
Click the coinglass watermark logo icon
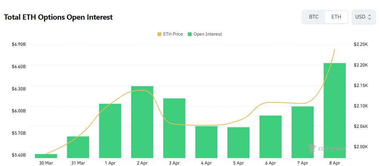[312, 148]
